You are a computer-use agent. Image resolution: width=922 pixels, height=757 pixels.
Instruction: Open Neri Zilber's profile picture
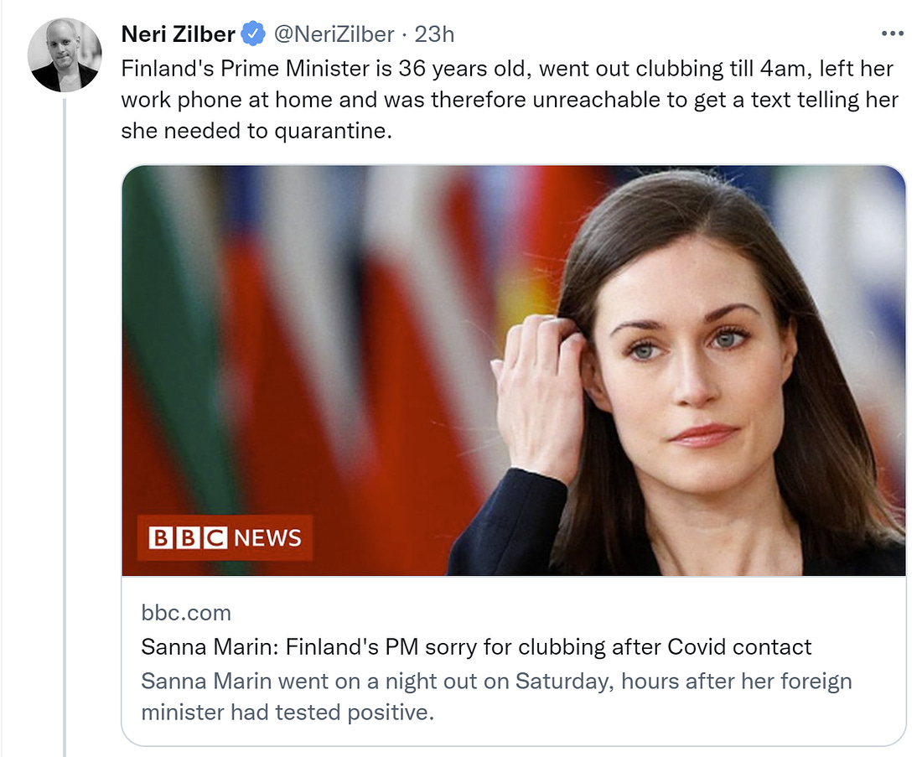click(x=65, y=54)
